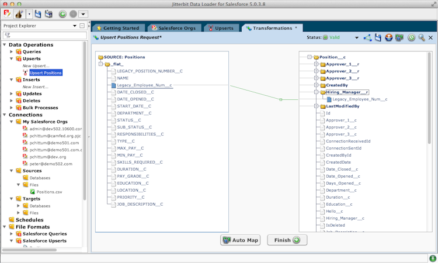The height and width of the screenshot is (263, 438).
Task: Click the wizard hat toolbar icon
Action: tap(19, 13)
